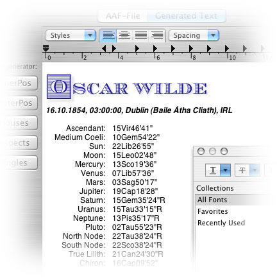Center text alignment button
The image size is (277, 278).
tap(124, 35)
